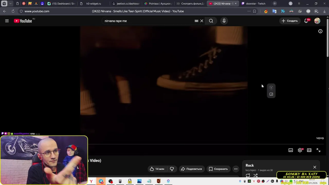Switch to the h3-widget.ru tab

[94, 4]
